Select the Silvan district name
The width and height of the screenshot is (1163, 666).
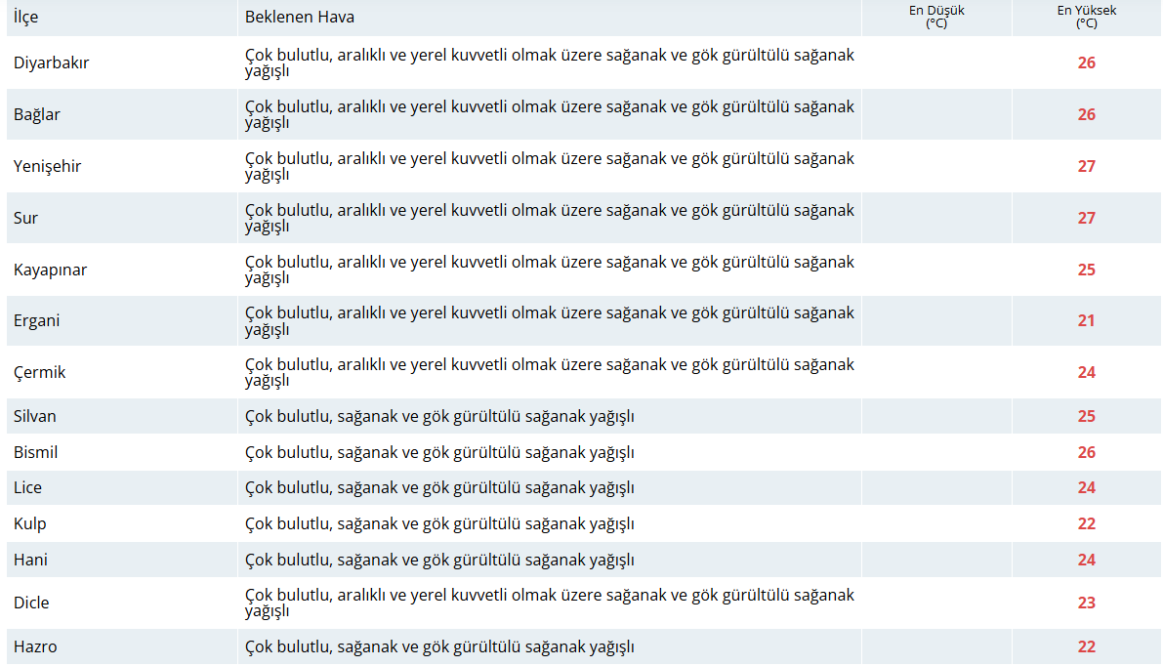pyautogui.click(x=35, y=416)
